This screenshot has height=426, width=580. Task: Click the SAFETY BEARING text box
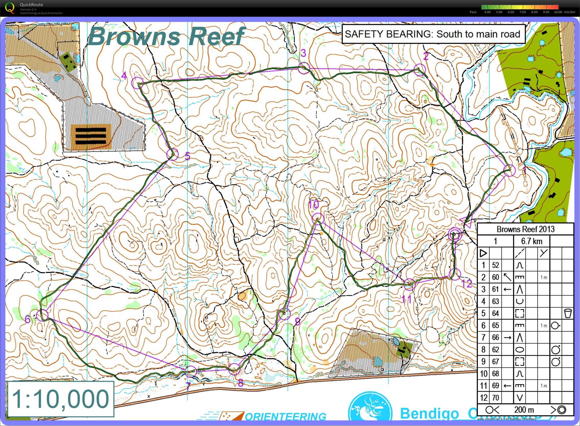[x=433, y=34]
